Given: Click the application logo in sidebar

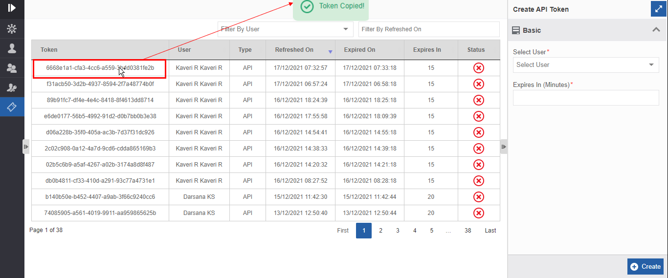Looking at the screenshot, I should point(12,8).
